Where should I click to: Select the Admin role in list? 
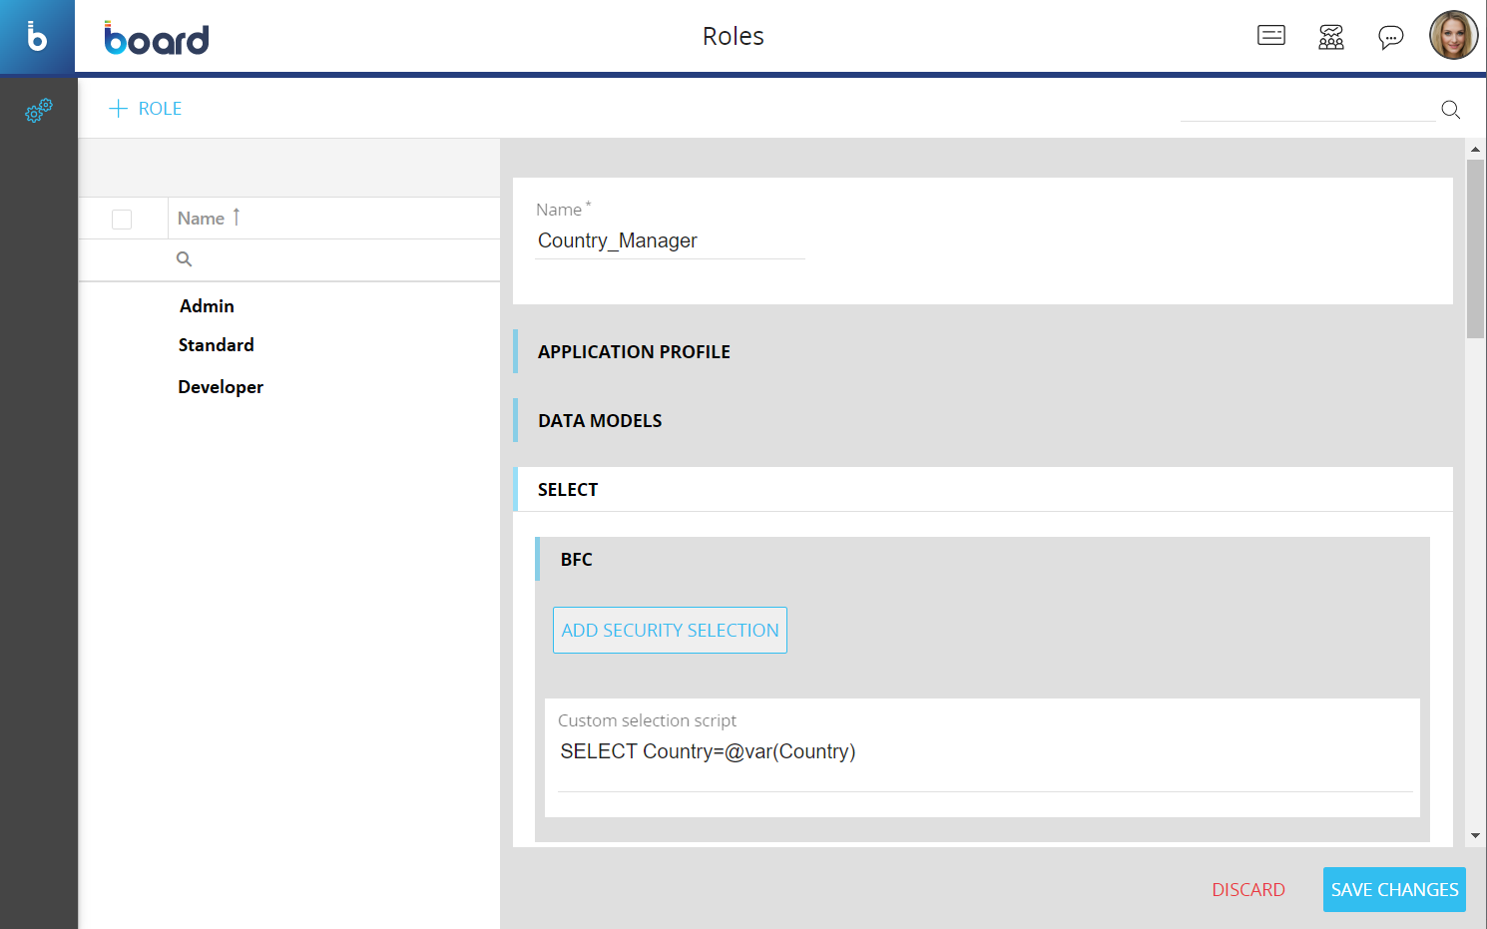(x=207, y=306)
